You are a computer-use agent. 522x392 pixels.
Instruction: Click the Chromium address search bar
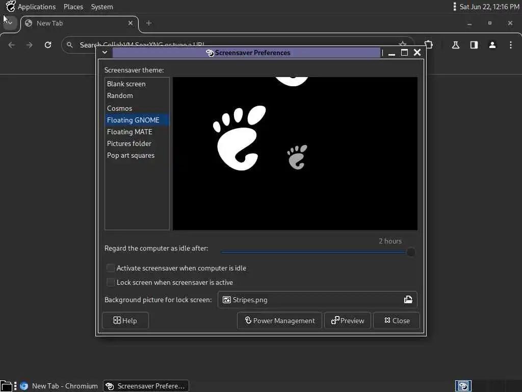tap(238, 45)
